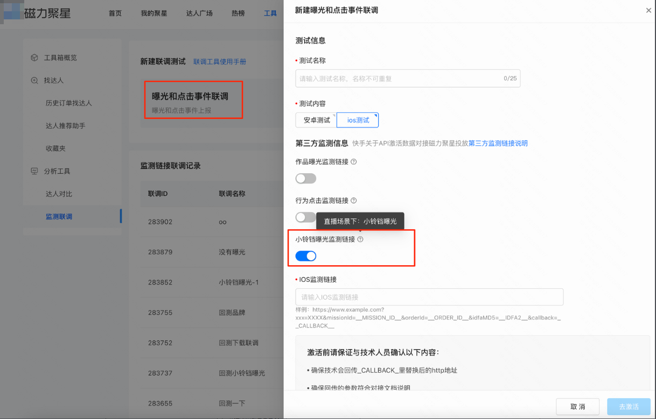Click the toolbox overview cube icon
This screenshot has width=656, height=419.
pos(34,58)
